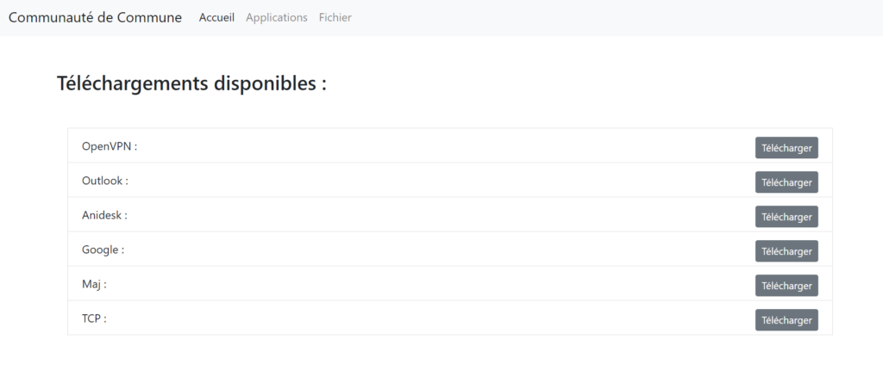This screenshot has width=883, height=370.
Task: Select Fichier in the navbar
Action: tap(335, 17)
